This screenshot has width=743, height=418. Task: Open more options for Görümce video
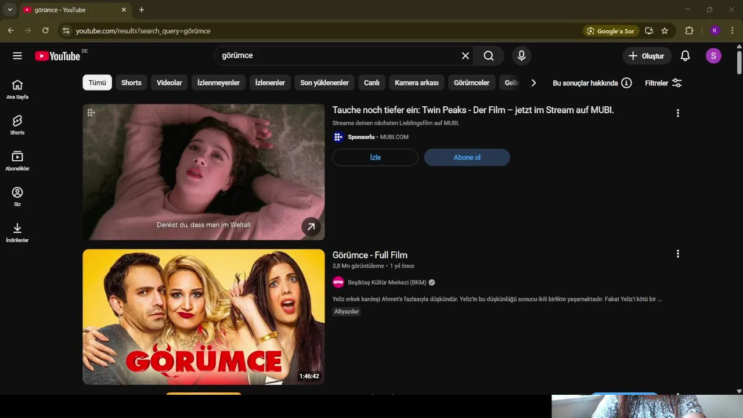click(x=677, y=254)
